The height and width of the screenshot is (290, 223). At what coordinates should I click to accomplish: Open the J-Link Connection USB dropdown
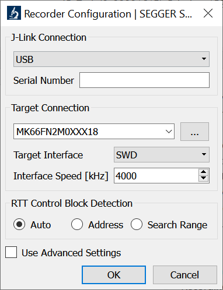point(111,59)
